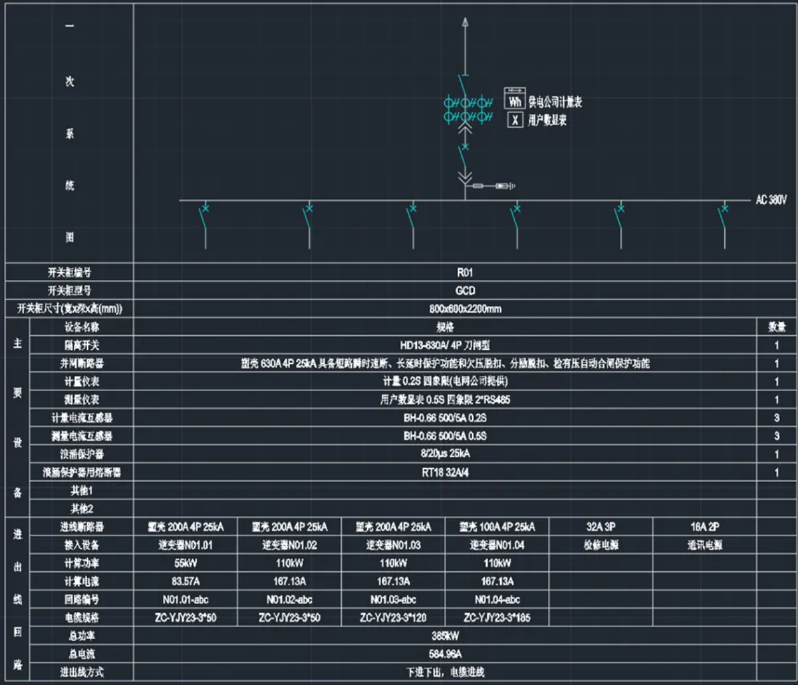Click the AC 380V busbar label

pyautogui.click(x=771, y=200)
